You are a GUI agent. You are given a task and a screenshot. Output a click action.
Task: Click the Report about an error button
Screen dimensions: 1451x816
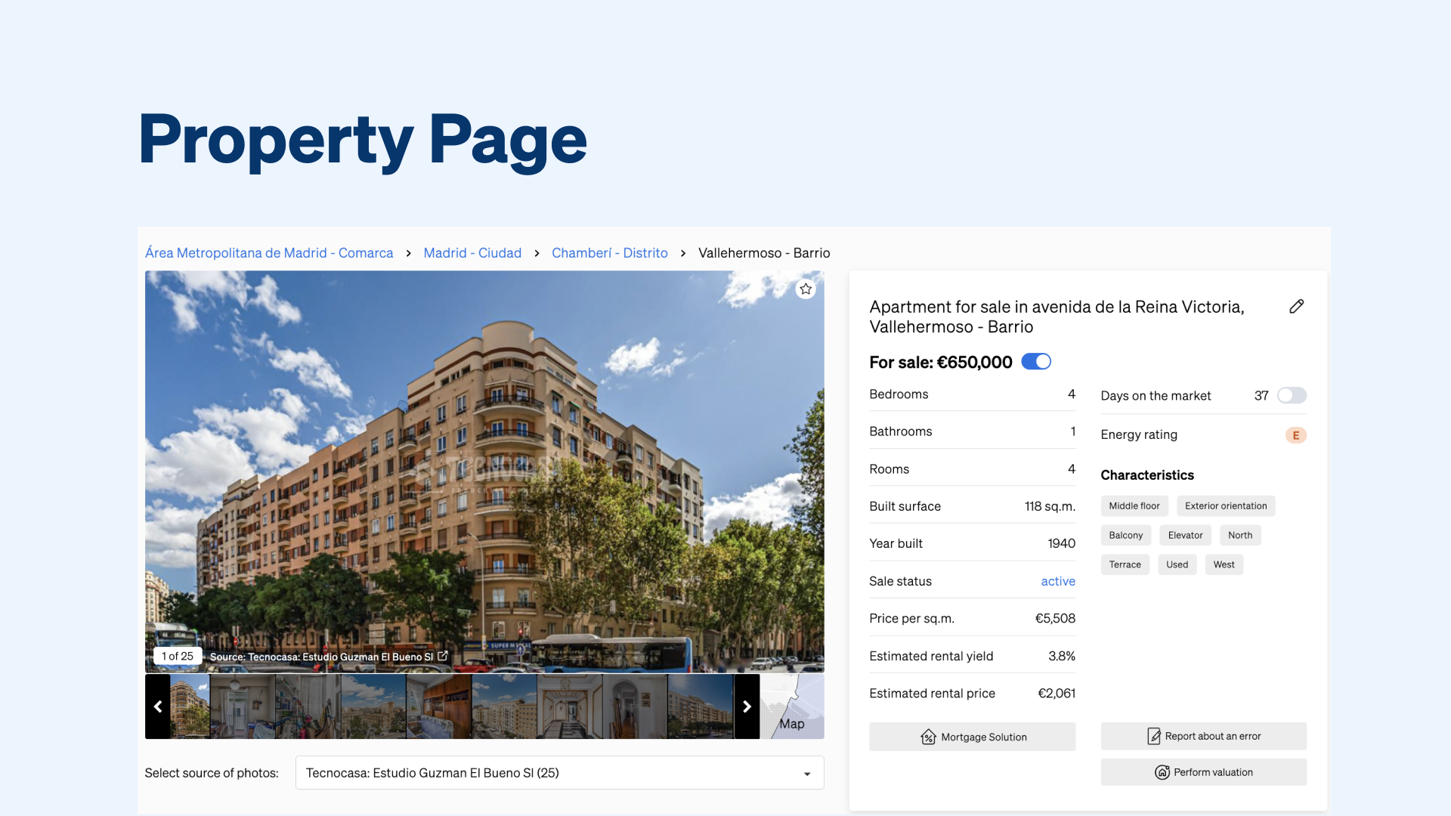1203,736
